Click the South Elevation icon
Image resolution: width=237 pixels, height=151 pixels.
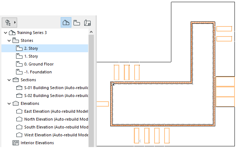pos(19,127)
